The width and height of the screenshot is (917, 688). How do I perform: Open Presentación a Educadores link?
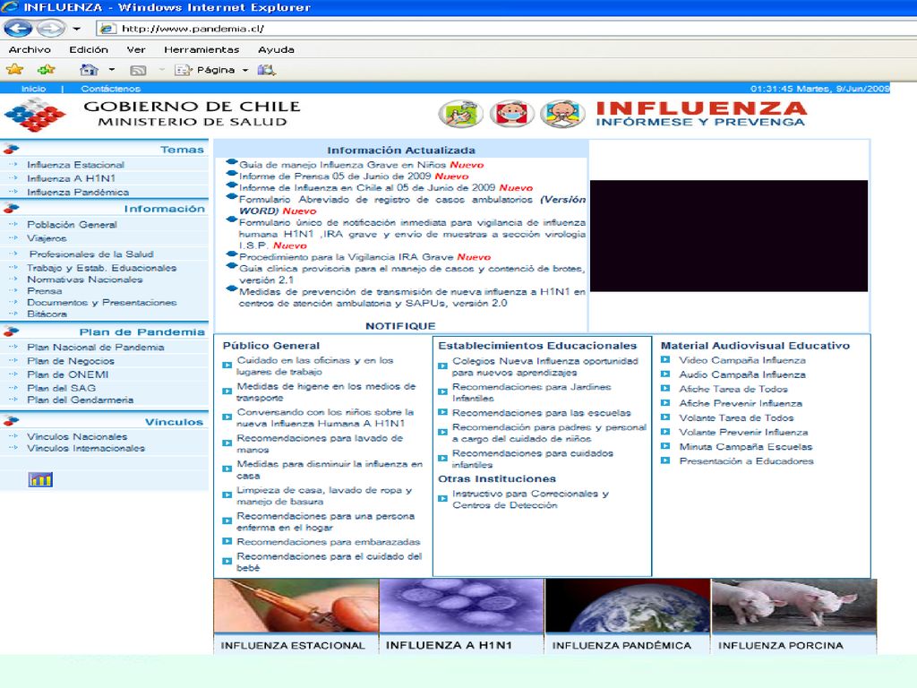(x=746, y=461)
